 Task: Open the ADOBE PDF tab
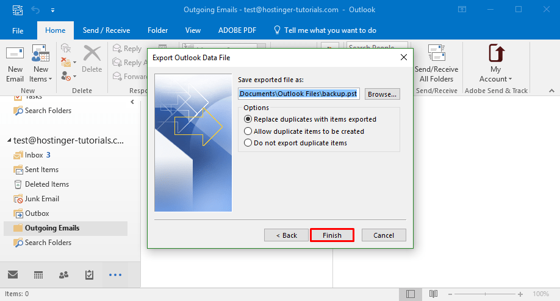coord(237,30)
